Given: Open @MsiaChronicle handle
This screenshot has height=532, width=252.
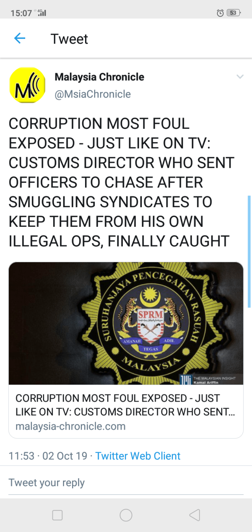Looking at the screenshot, I should [93, 94].
